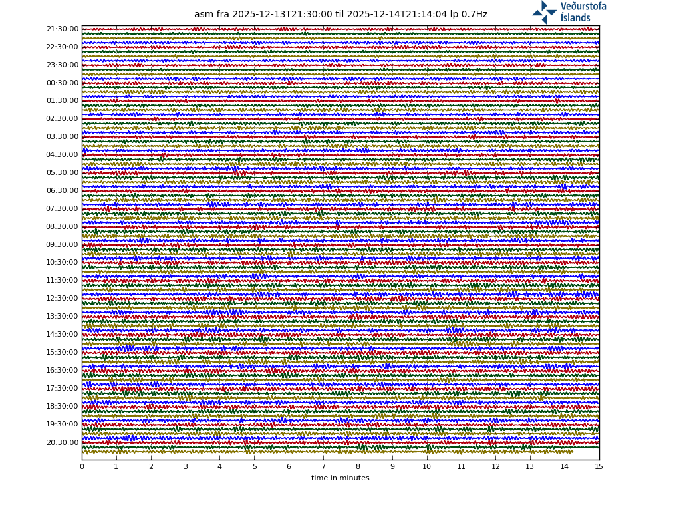Select the 15:30:00 time row label
This screenshot has height=511, width=681.
pos(63,353)
